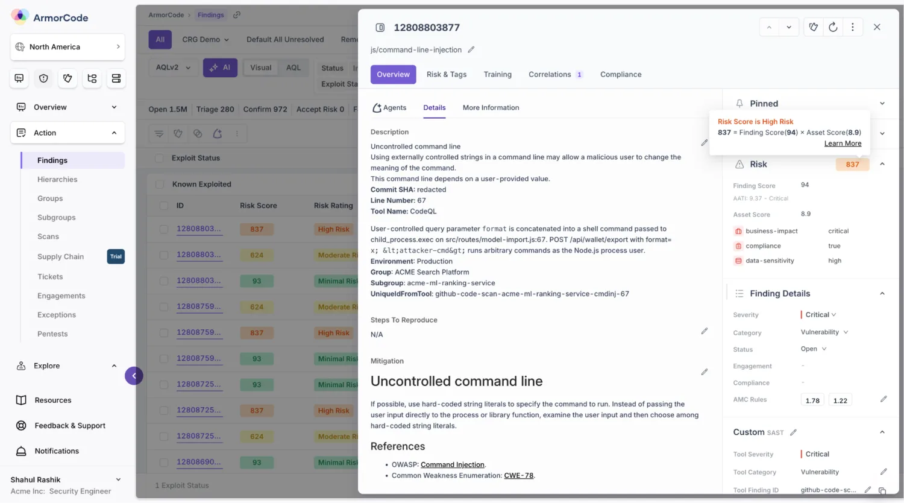Toggle the AI query button
Screen dimensions: 904x503
click(x=220, y=68)
